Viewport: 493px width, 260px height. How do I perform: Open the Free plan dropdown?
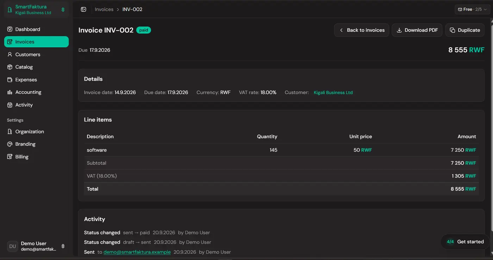tap(473, 10)
